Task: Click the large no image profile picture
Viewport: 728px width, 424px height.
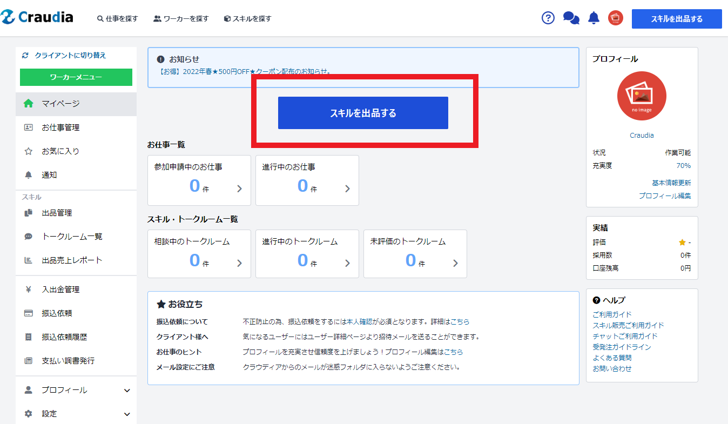Action: coord(642,96)
